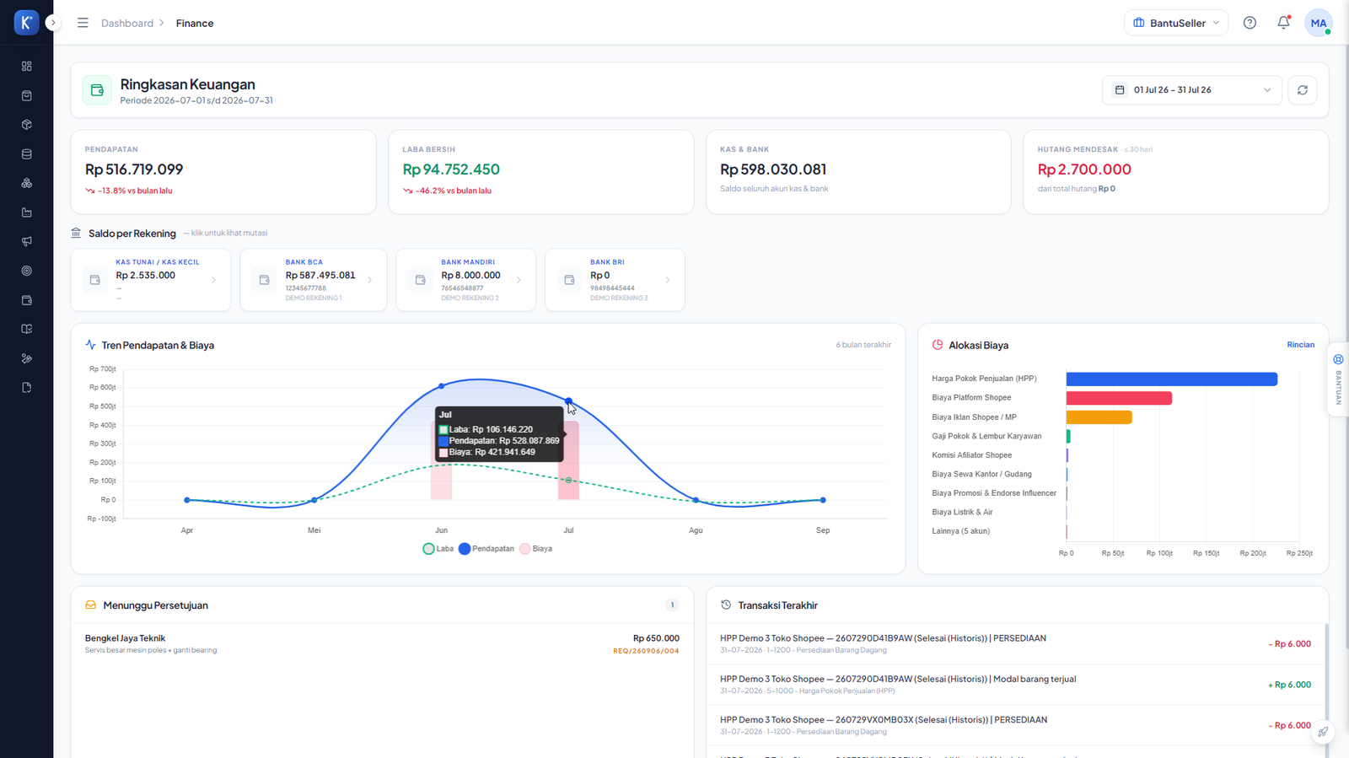Viewport: 1349px width, 758px height.
Task: Open the BantuSeller store dropdown
Action: (1175, 23)
